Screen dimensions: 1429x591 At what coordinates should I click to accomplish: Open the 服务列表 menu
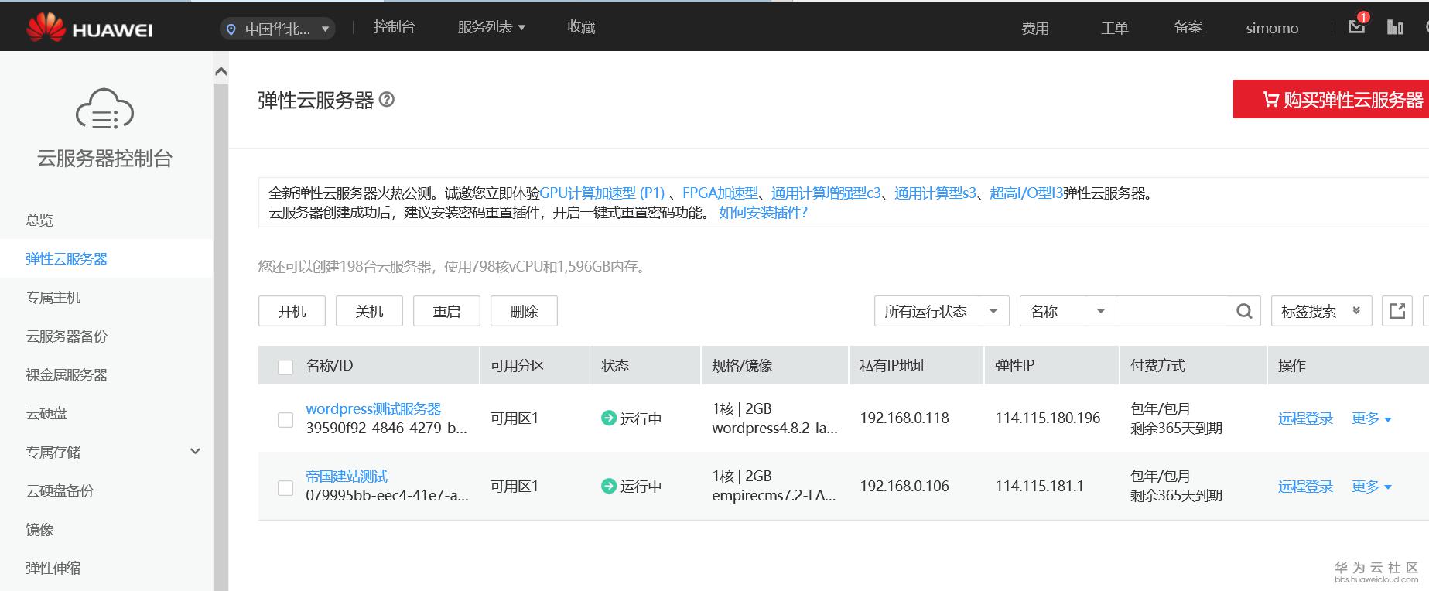(491, 27)
